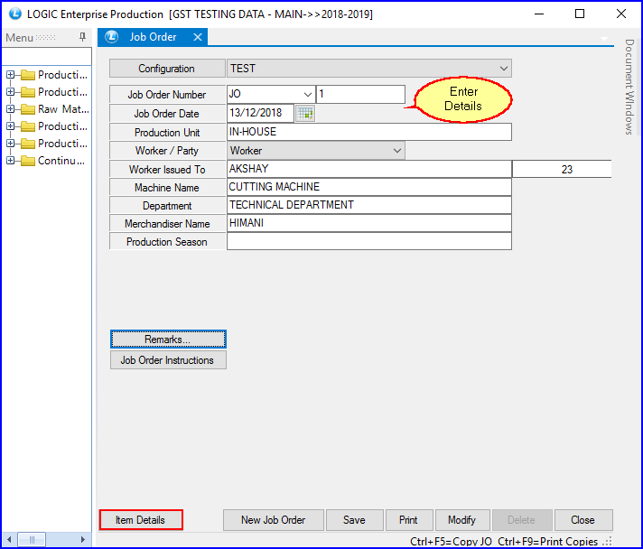
Task: Close the Job Order tab
Action: coord(198,37)
